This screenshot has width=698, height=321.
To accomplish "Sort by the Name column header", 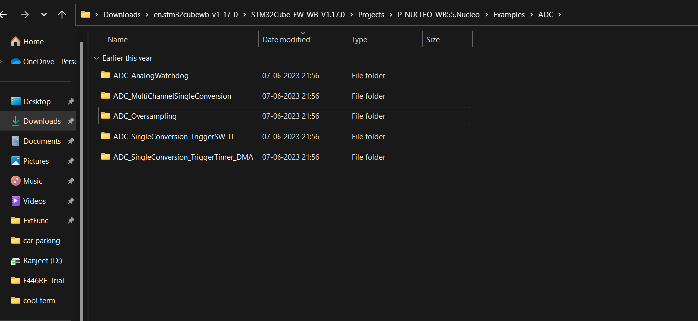I will tap(118, 40).
